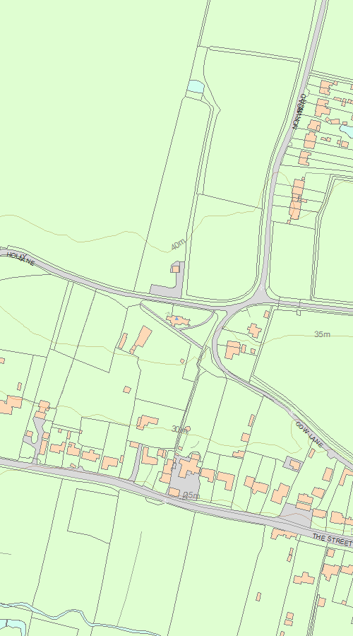353x636 pixels.
Task: Click the NORWICH ROAD street label
Action: (x=299, y=111)
